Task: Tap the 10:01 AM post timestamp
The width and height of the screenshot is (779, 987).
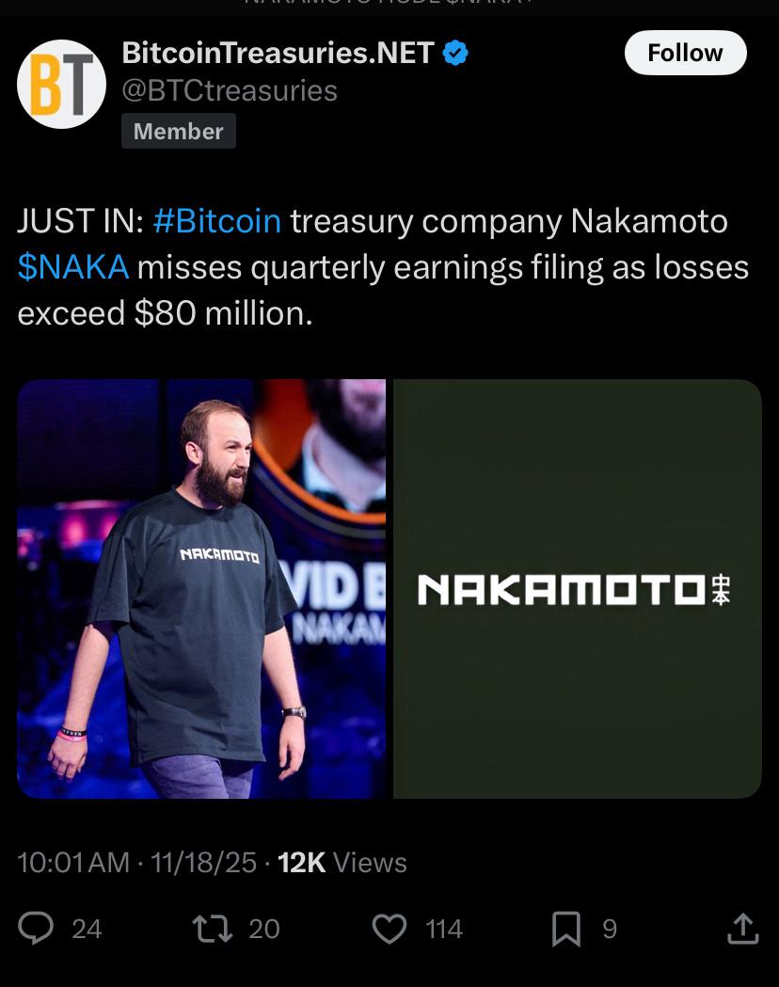Action: click(73, 862)
